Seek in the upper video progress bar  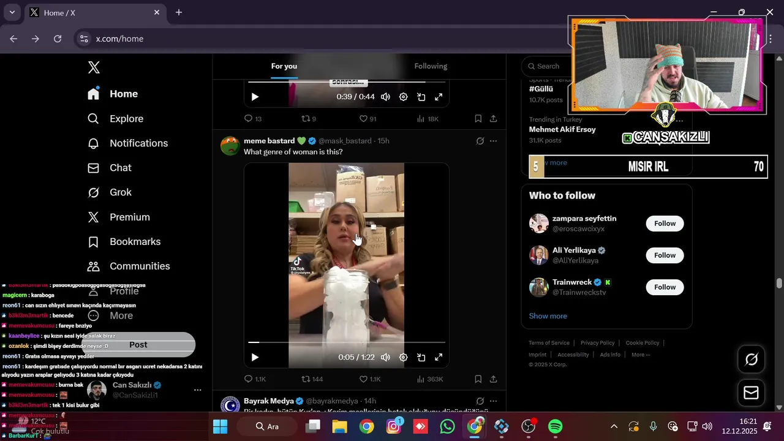pyautogui.click(x=346, y=82)
